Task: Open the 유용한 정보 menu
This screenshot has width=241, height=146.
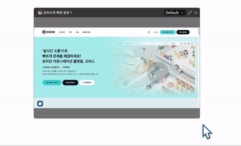Action: tap(86, 32)
